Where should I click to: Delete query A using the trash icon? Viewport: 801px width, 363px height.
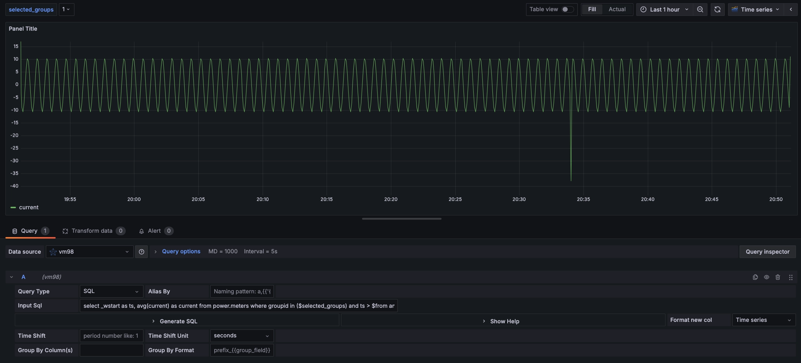(778, 277)
